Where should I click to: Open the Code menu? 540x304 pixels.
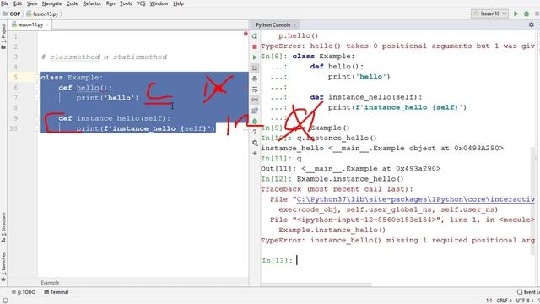coord(72,3)
